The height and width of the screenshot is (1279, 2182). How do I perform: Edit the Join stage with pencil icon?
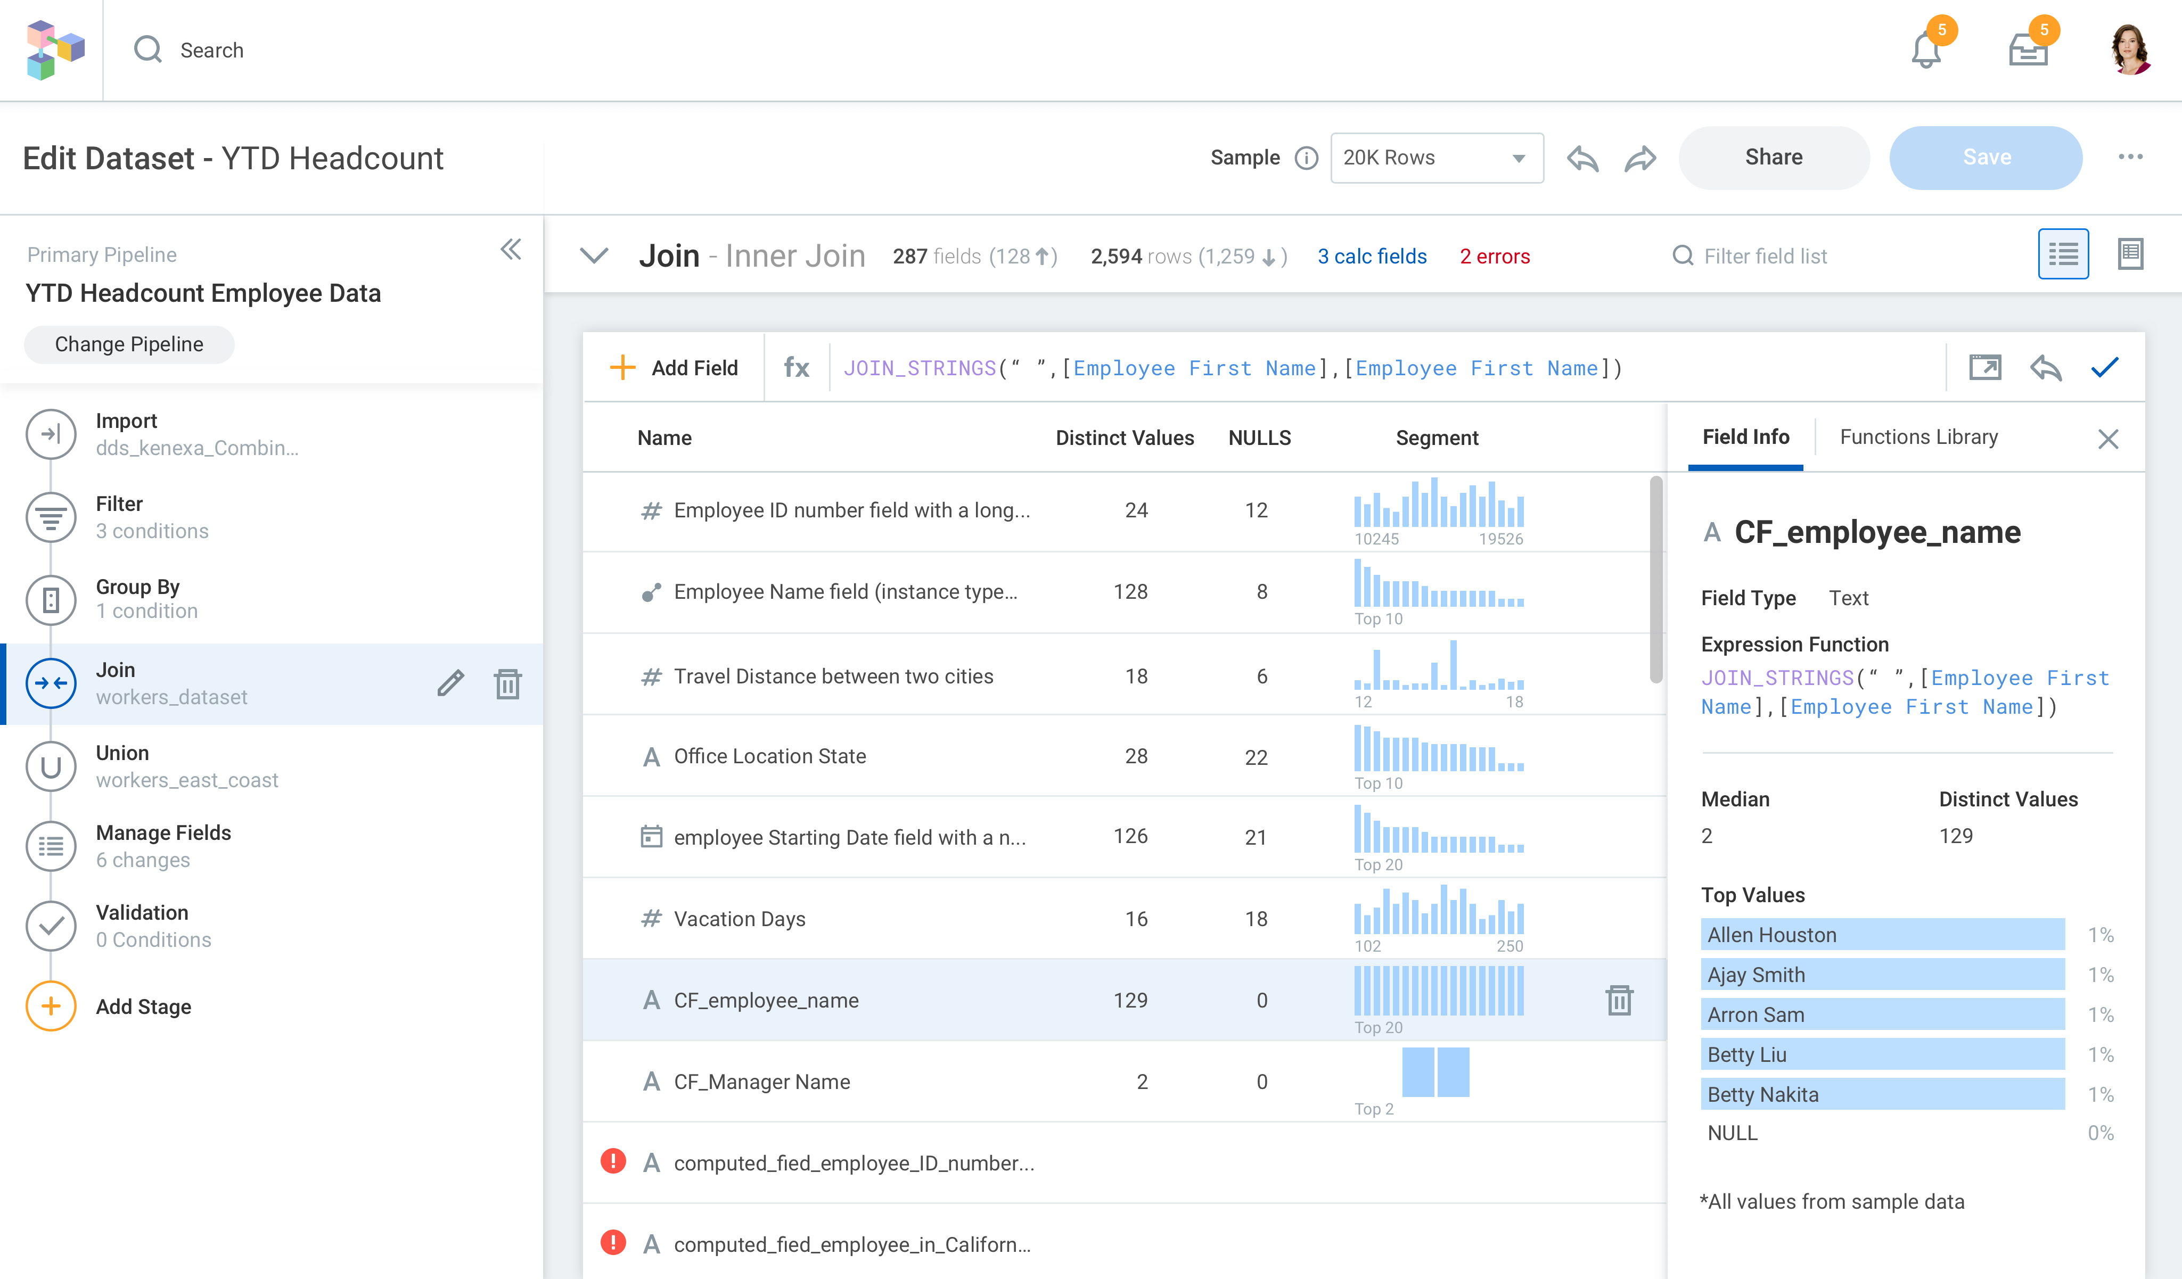point(450,683)
